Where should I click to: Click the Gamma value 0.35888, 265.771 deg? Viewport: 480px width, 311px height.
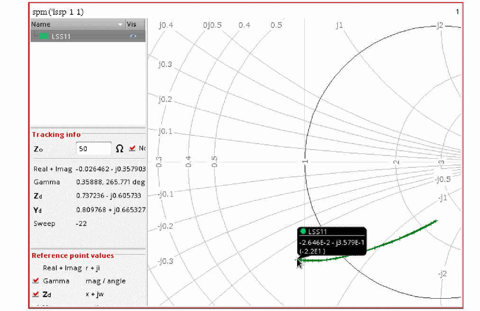point(110,182)
